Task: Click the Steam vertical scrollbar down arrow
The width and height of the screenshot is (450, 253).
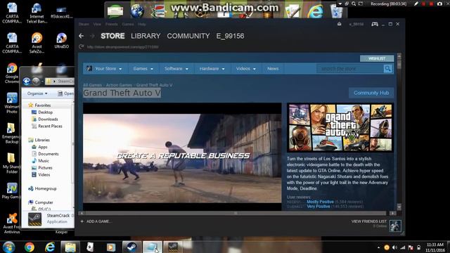Action: point(399,207)
